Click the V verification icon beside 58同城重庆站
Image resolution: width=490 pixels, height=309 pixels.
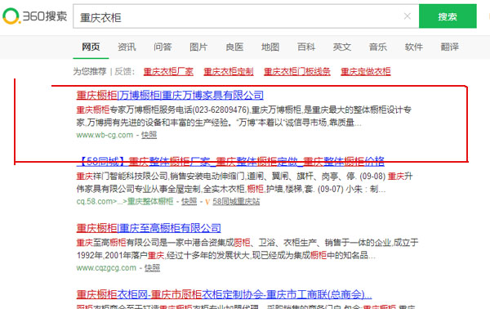[x=207, y=202]
